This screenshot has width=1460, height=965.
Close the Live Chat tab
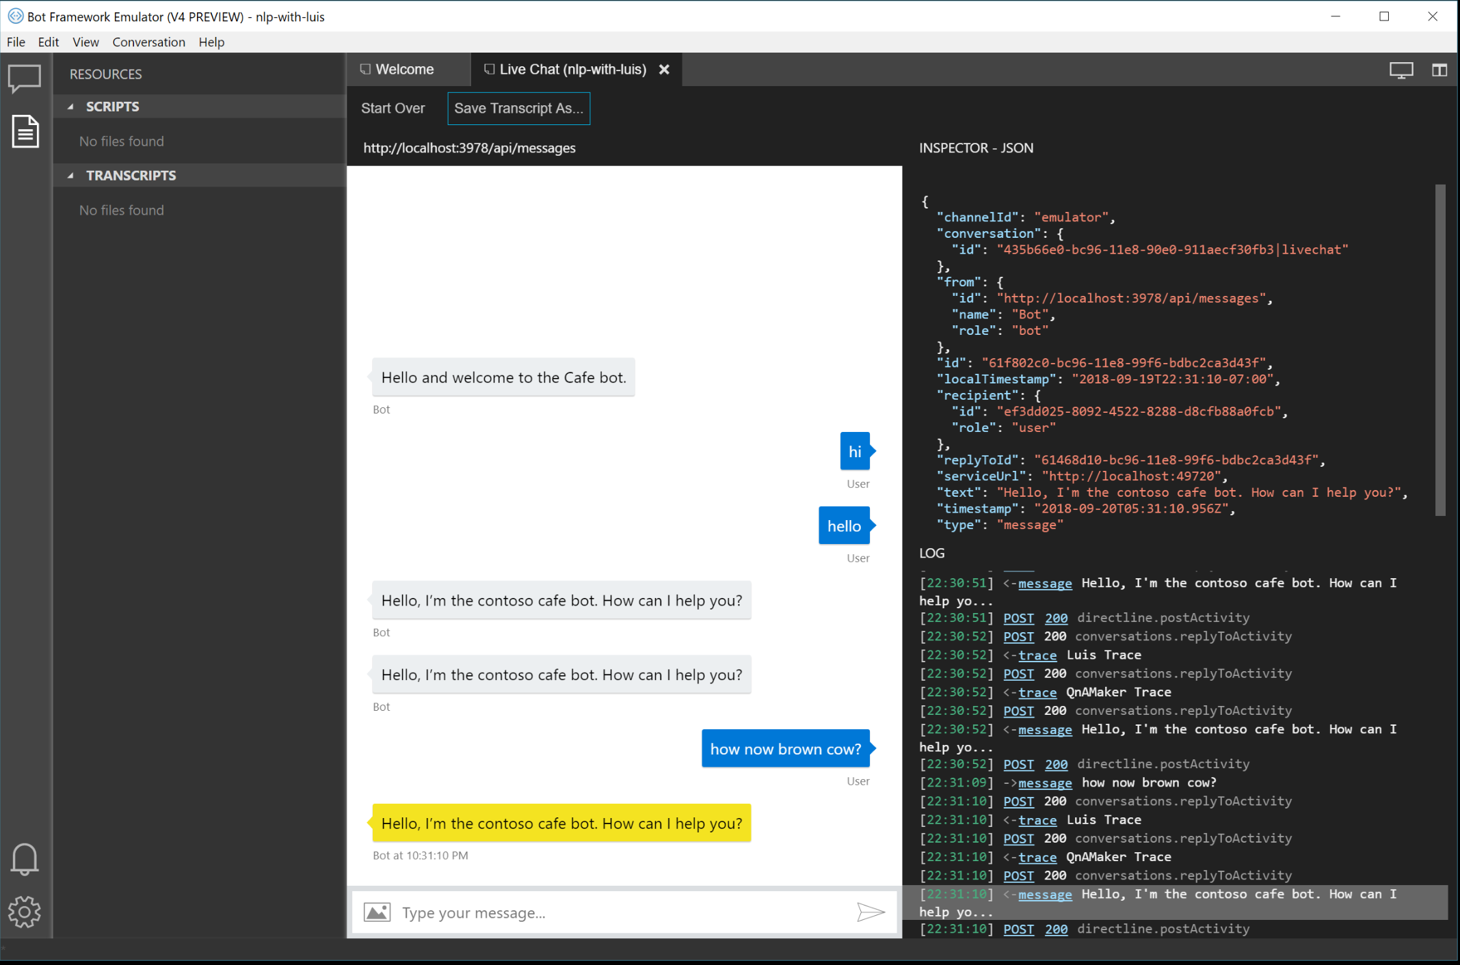click(x=664, y=69)
